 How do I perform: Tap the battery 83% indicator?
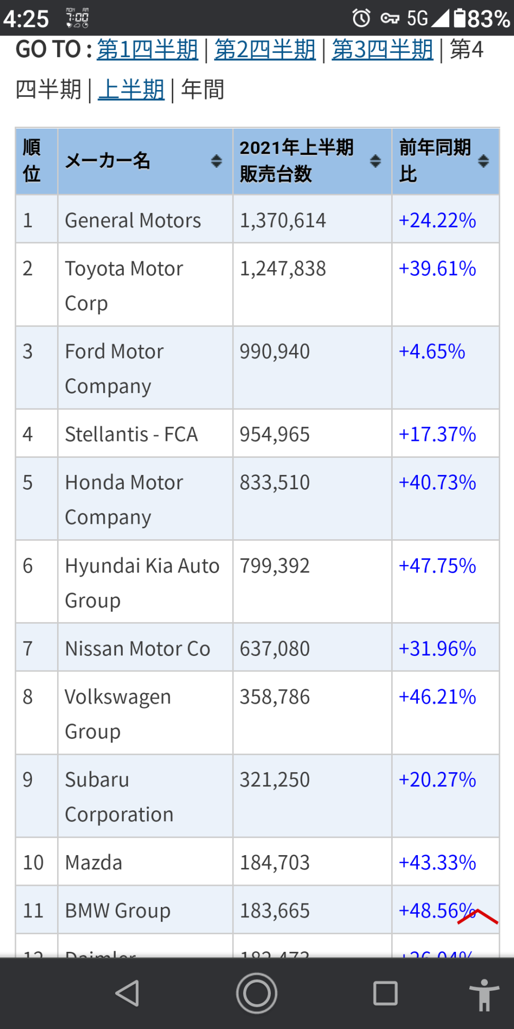482,19
